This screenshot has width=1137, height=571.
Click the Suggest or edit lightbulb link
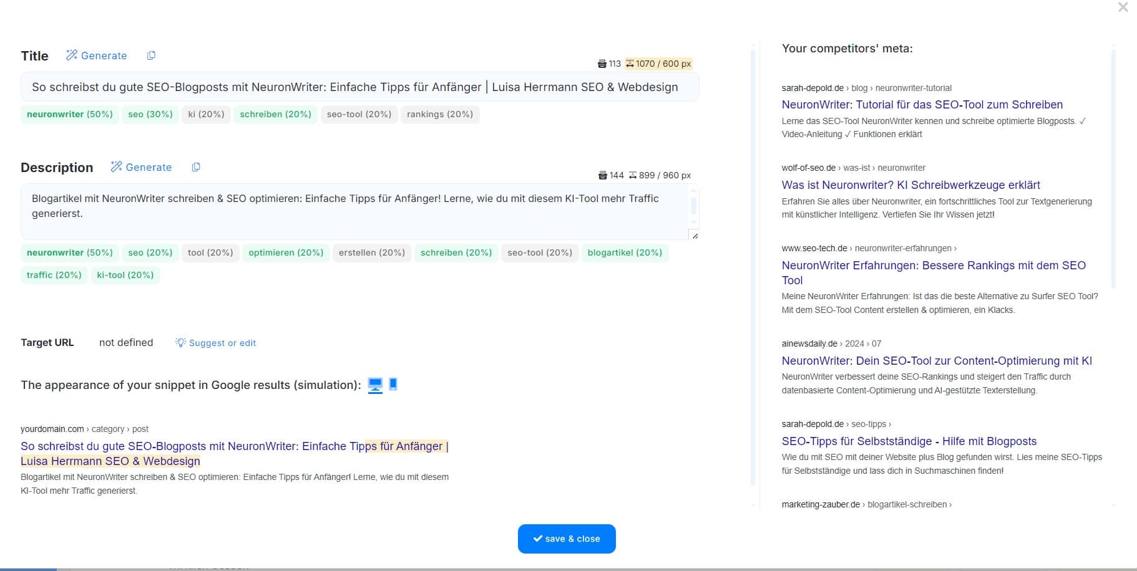click(216, 343)
